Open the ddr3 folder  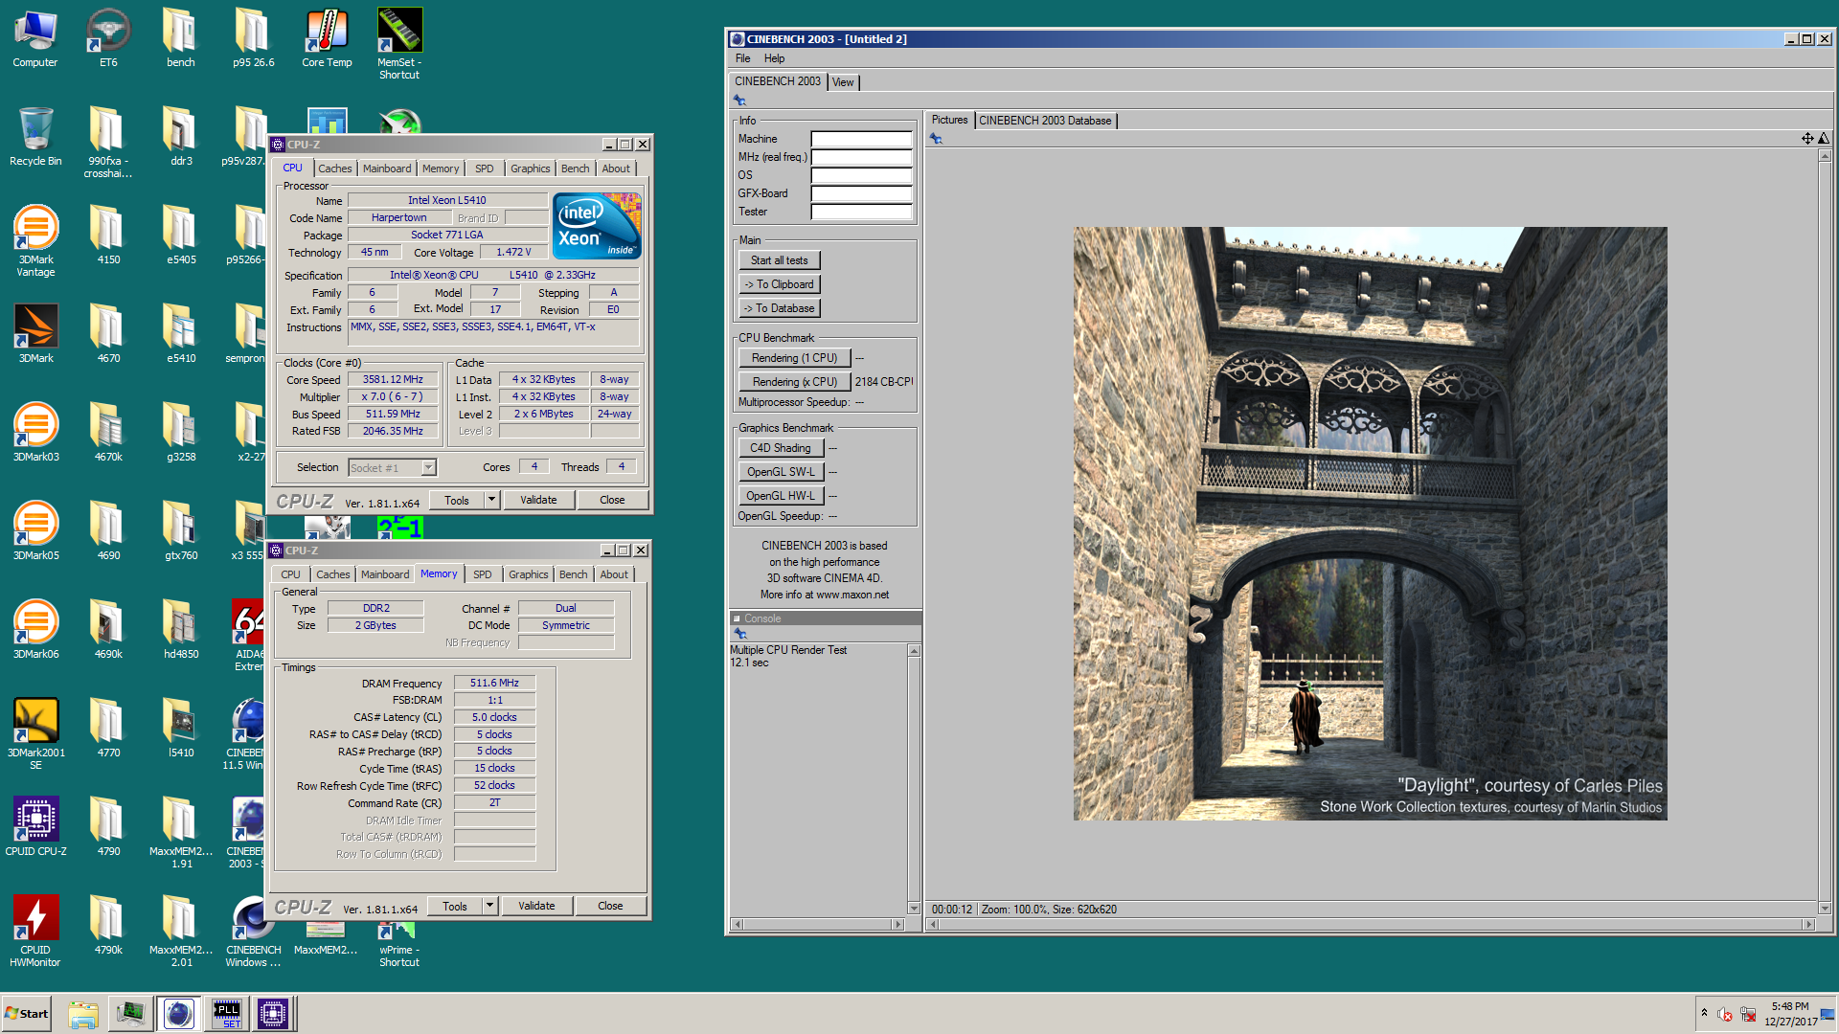tap(181, 136)
